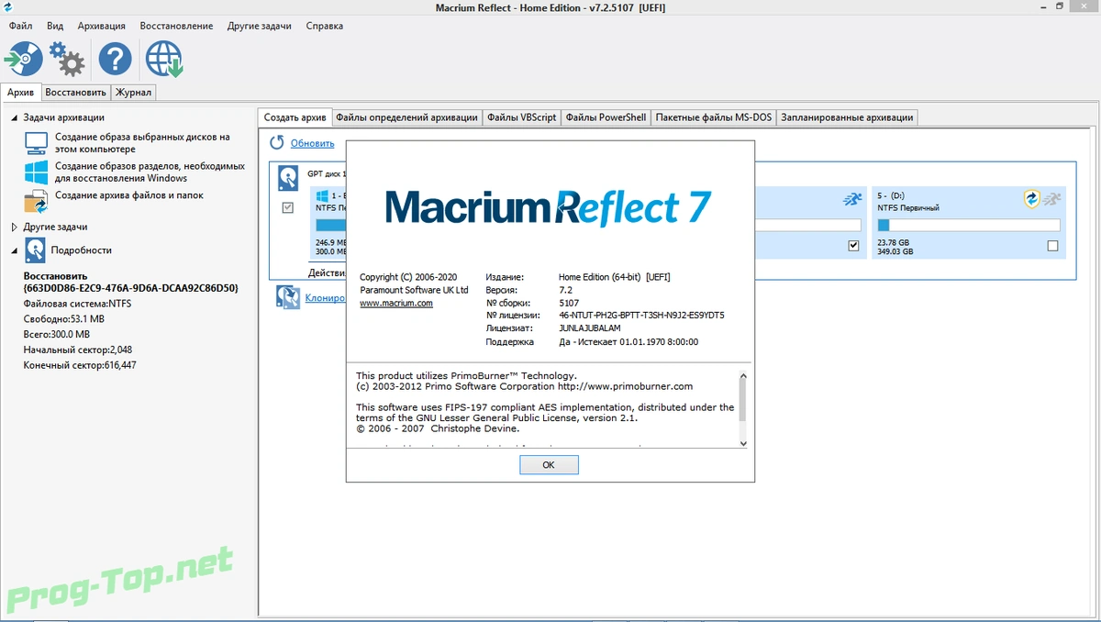This screenshot has width=1101, height=622.
Task: Click the Home Edition (64-bit) [UEFI] value
Action: 615,277
